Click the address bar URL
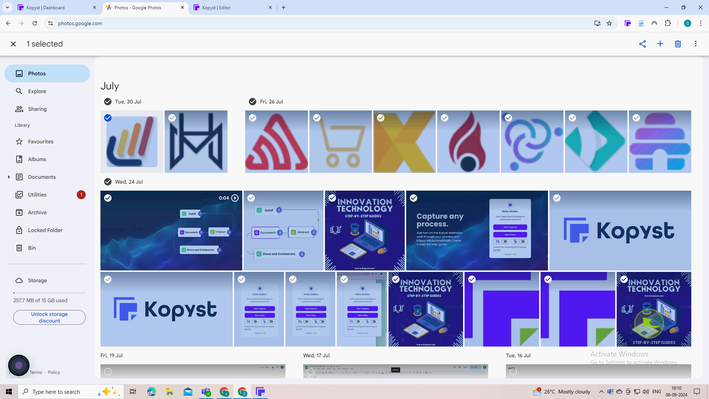This screenshot has width=709, height=399. pos(80,23)
